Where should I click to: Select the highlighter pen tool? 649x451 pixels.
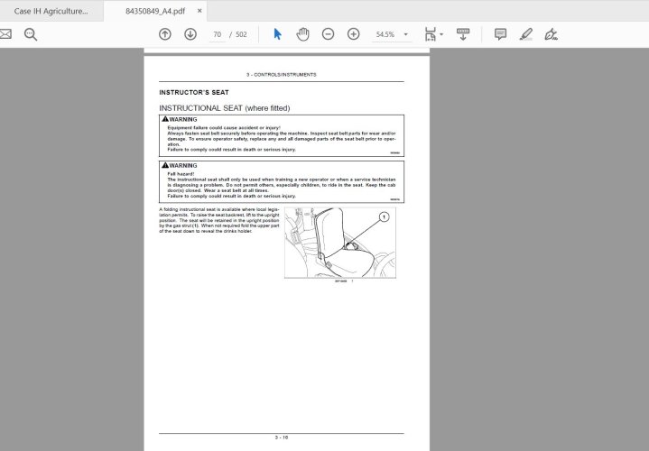click(526, 34)
